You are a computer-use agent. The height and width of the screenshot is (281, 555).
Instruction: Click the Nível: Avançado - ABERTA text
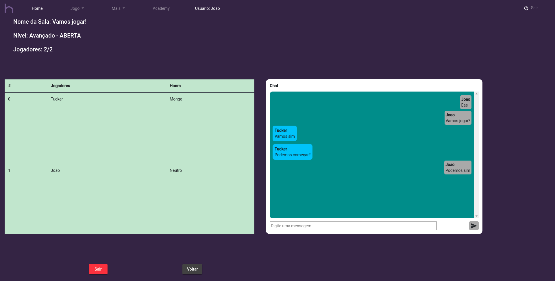47,36
